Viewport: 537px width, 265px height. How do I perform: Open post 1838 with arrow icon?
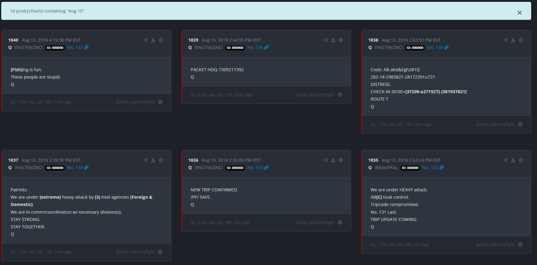521,40
